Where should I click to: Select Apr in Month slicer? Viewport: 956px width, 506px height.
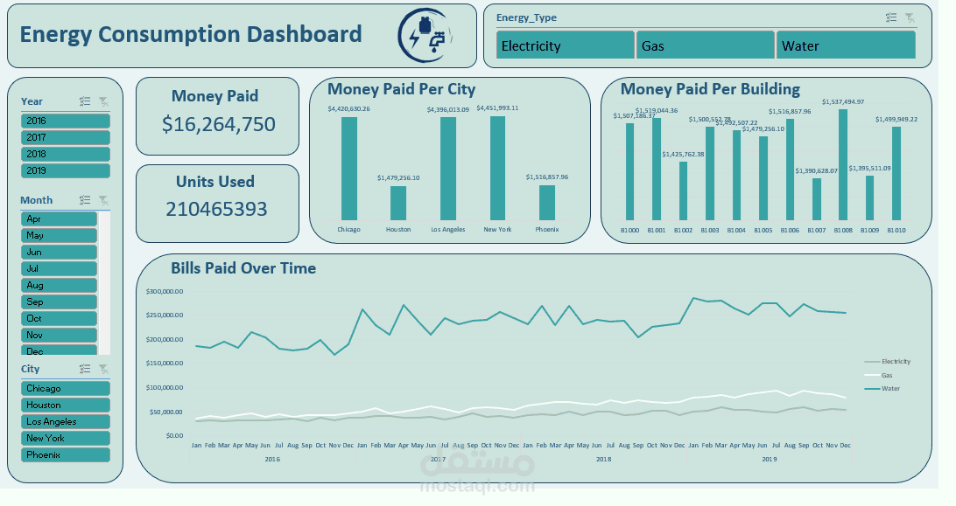click(59, 218)
